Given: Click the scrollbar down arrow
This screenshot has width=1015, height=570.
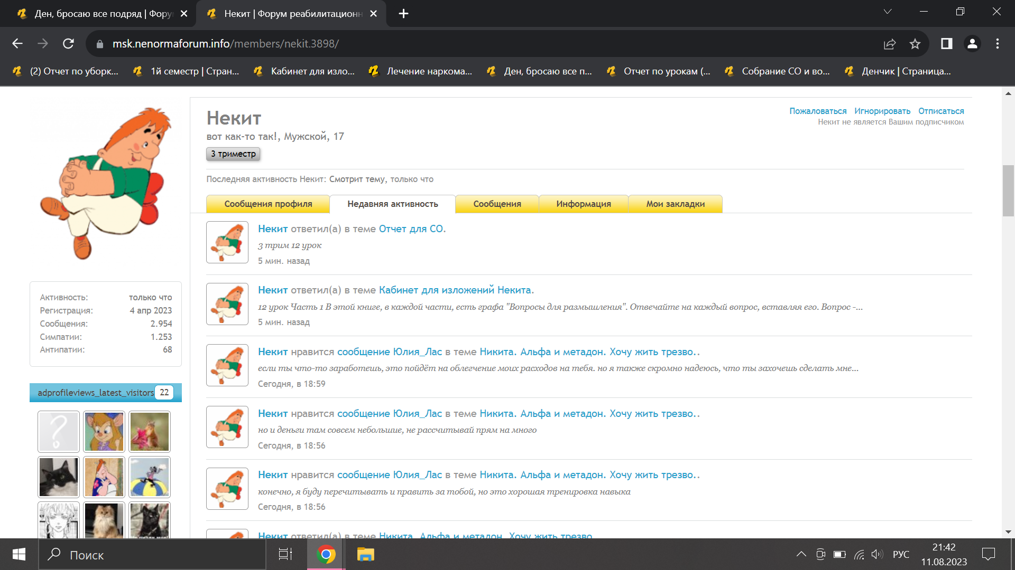Looking at the screenshot, I should (1008, 532).
